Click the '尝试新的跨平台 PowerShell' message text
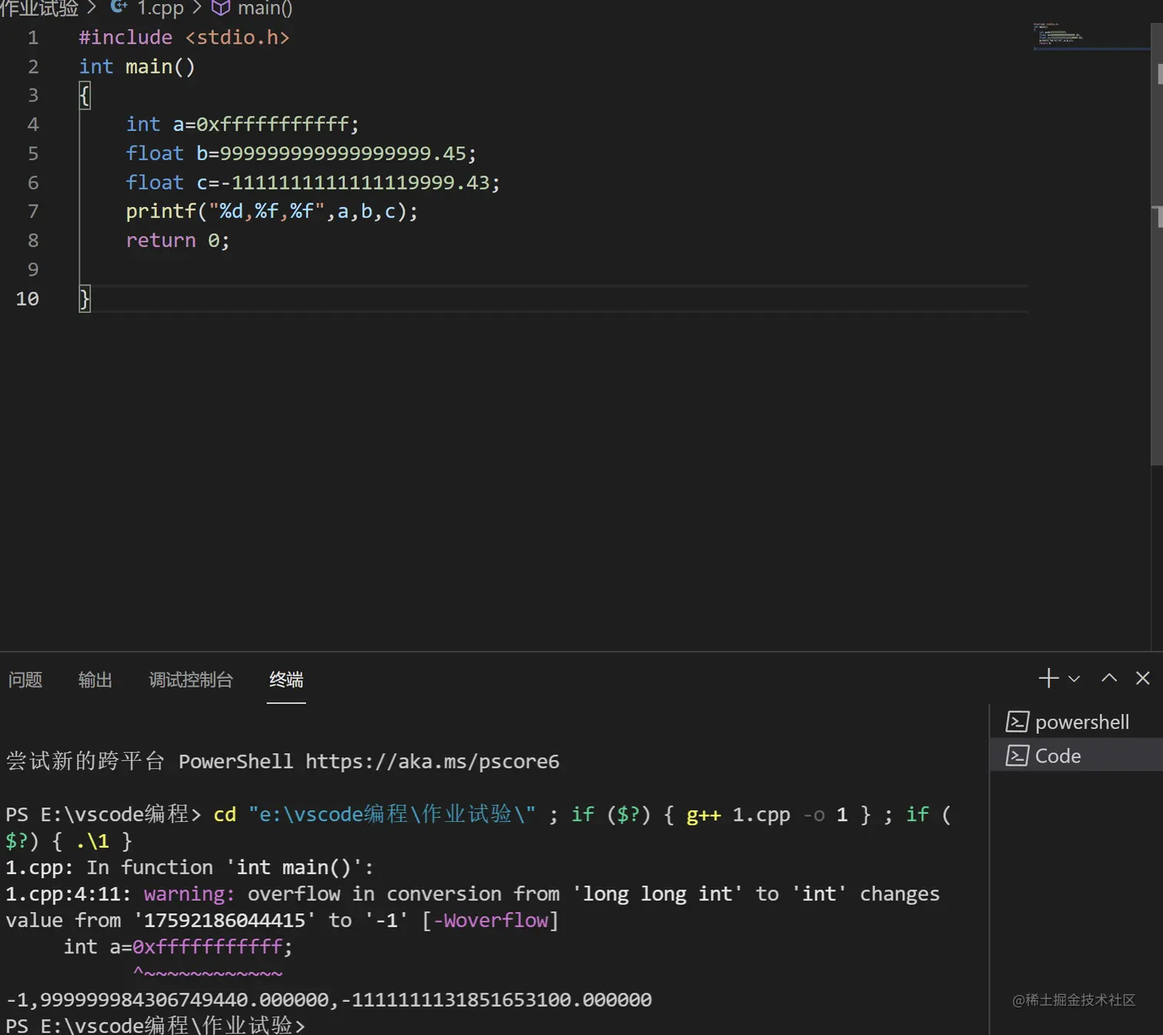 (x=149, y=761)
